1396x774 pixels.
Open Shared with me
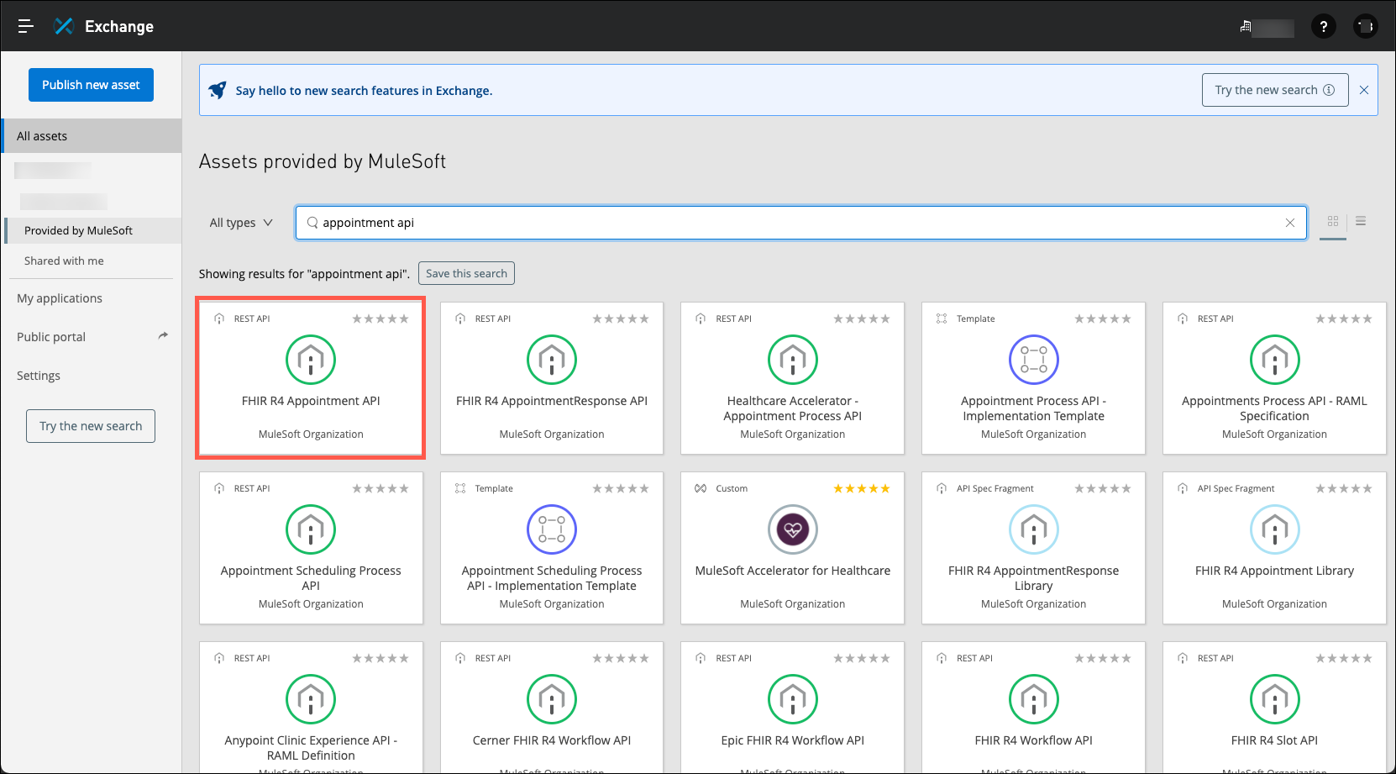(64, 261)
